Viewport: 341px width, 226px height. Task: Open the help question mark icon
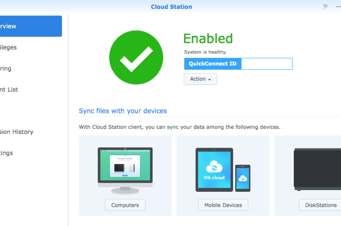[x=325, y=7]
